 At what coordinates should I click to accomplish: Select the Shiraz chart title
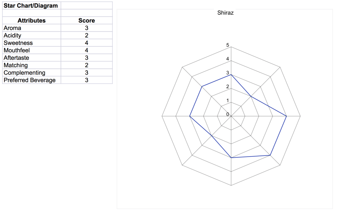click(225, 13)
